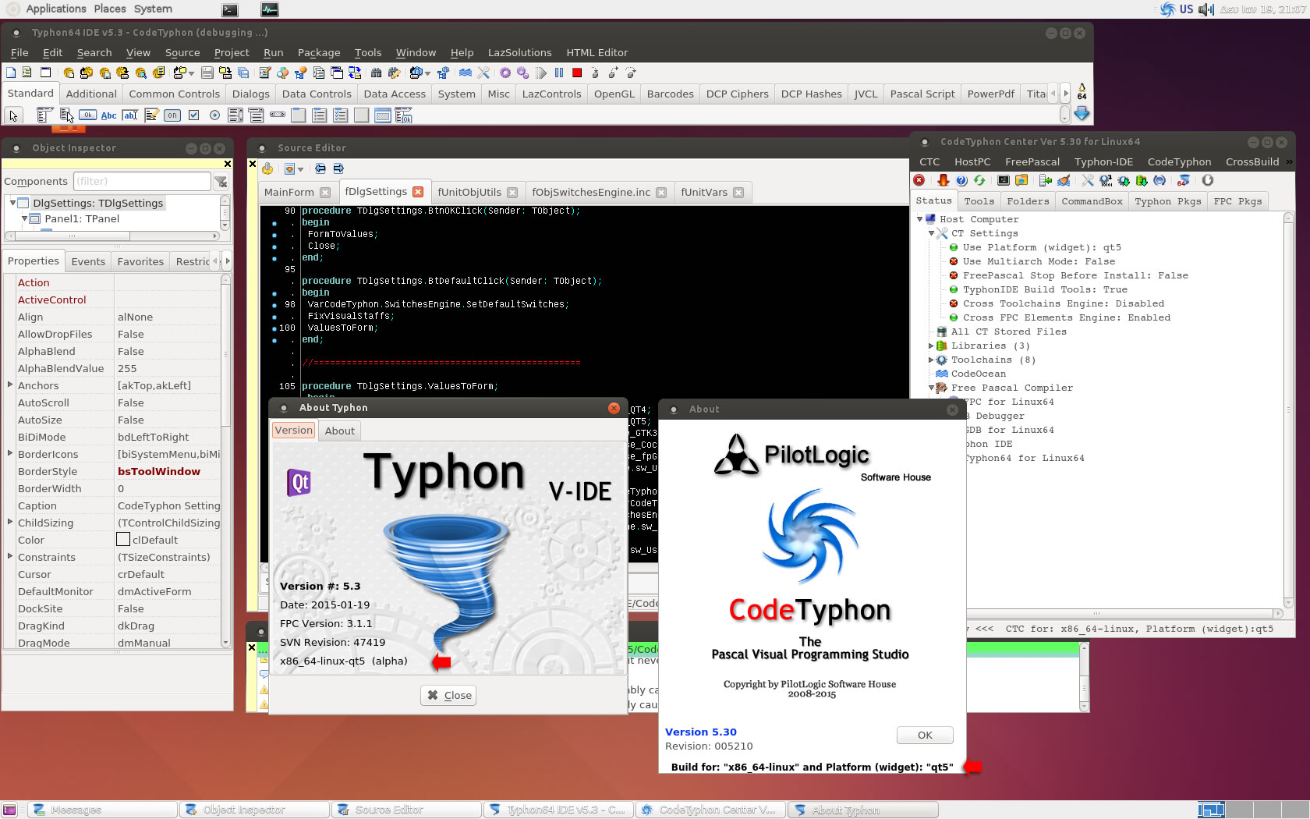
Task: Click the Save file floppy icon
Action: tap(207, 73)
